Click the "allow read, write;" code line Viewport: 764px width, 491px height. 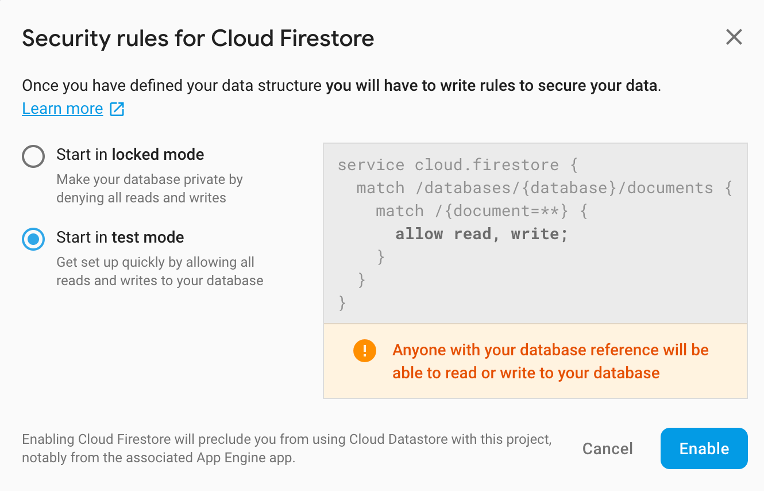481,234
